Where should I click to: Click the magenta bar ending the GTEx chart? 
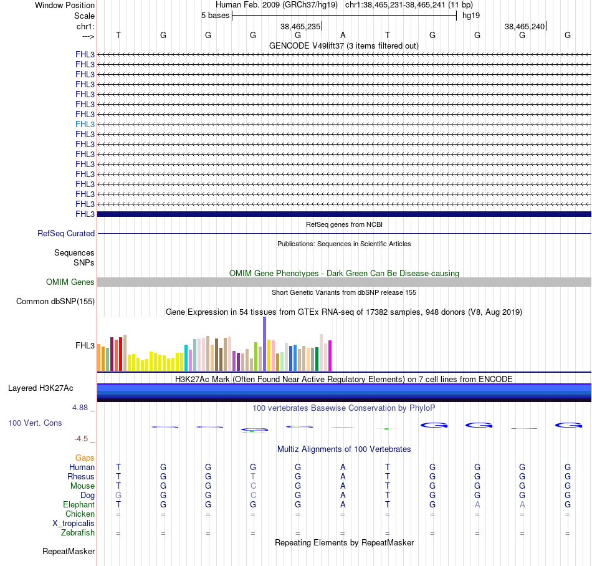[x=330, y=356]
